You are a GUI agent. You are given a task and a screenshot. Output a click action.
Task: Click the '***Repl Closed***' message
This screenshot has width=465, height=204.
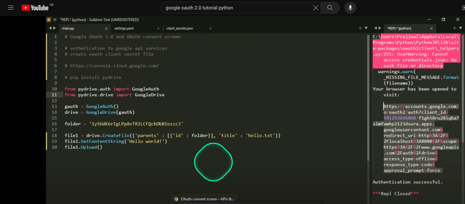(x=396, y=193)
